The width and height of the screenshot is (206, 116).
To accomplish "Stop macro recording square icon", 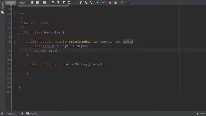I will pos(115,3).
